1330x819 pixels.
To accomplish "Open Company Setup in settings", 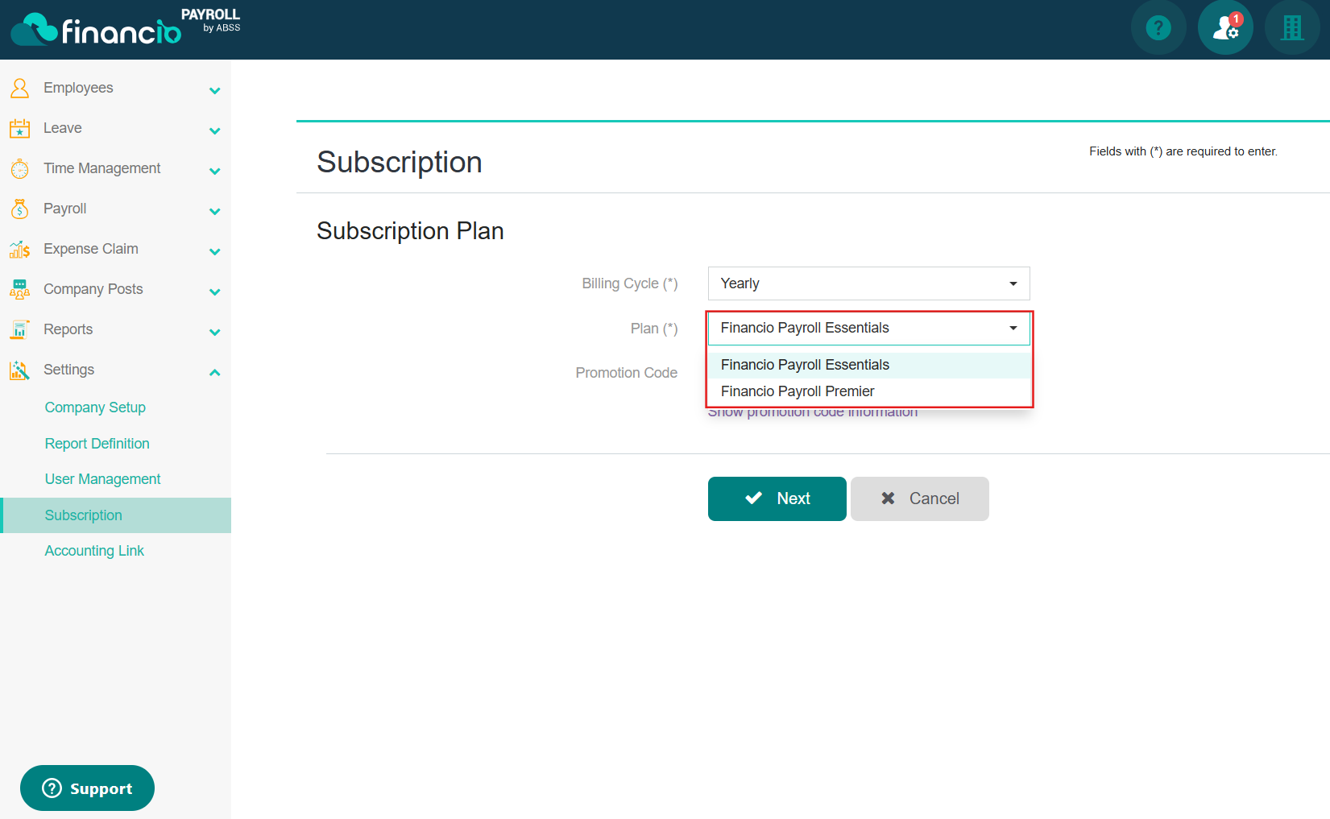I will 95,407.
